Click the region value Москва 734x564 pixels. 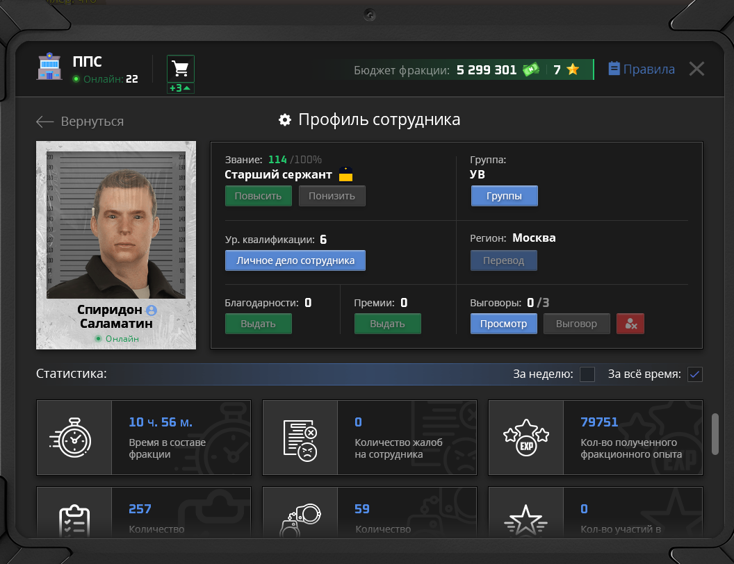point(534,238)
